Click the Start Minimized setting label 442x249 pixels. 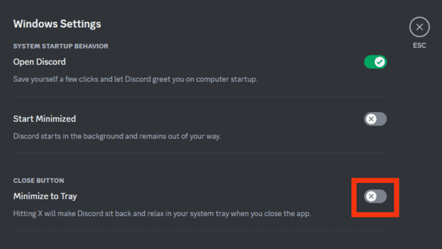click(45, 119)
